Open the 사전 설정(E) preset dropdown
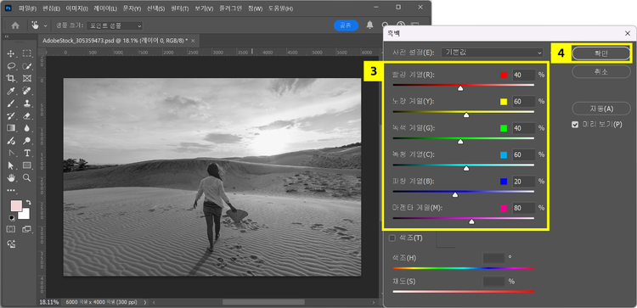 pyautogui.click(x=492, y=53)
